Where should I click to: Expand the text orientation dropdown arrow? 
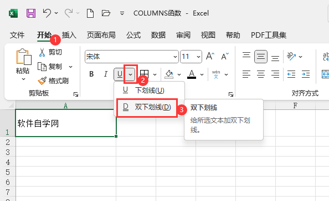coord(300,57)
